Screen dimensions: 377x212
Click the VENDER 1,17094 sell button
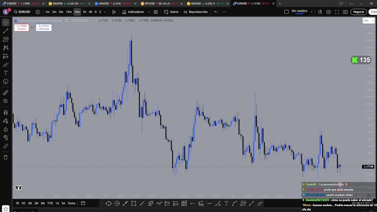(x=22, y=27)
